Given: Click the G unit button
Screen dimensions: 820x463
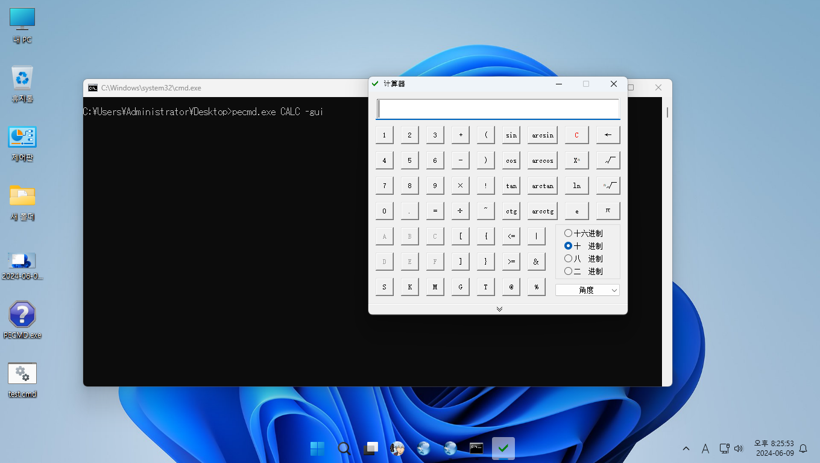Looking at the screenshot, I should [460, 287].
